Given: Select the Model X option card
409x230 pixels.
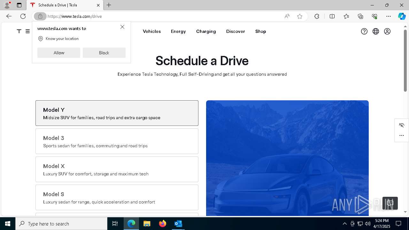Looking at the screenshot, I should (117, 169).
